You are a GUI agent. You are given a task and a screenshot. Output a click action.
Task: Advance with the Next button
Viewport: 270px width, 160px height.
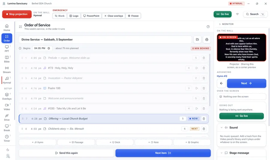246,83
